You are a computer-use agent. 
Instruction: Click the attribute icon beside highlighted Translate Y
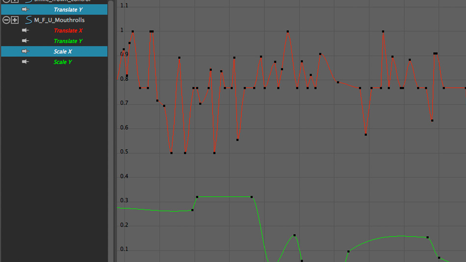(26, 9)
